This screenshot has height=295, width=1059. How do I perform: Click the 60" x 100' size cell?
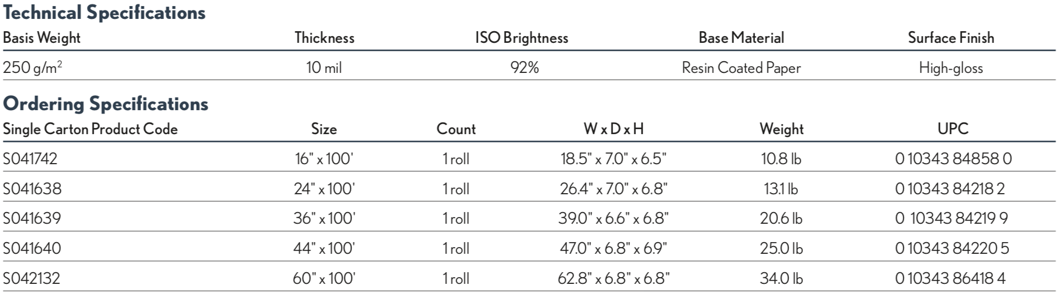coord(323,278)
